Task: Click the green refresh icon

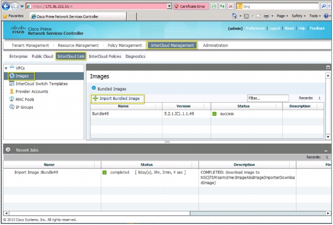Action: coord(222,7)
